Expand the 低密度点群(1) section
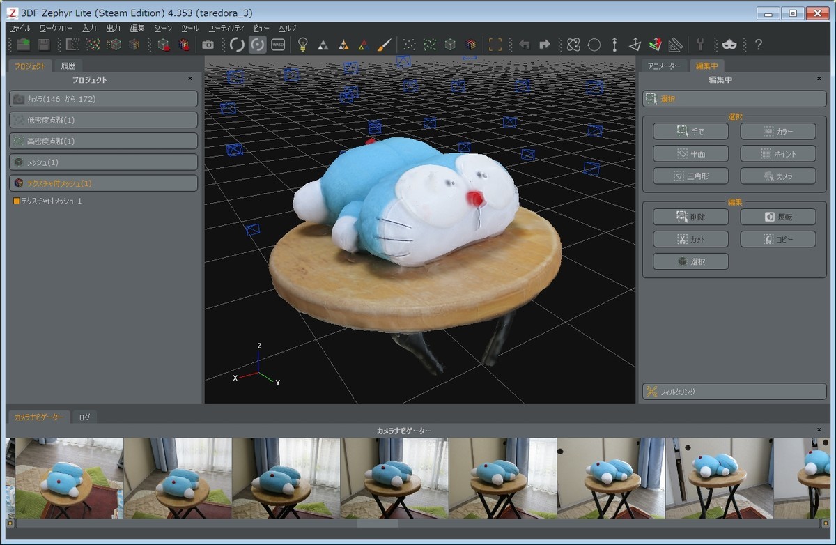836x545 pixels. tap(103, 120)
